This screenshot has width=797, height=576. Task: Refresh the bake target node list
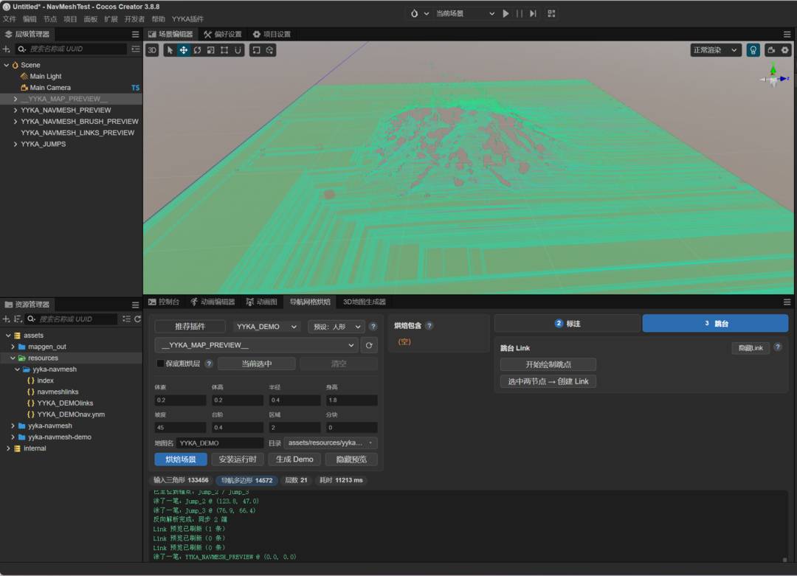tap(369, 345)
